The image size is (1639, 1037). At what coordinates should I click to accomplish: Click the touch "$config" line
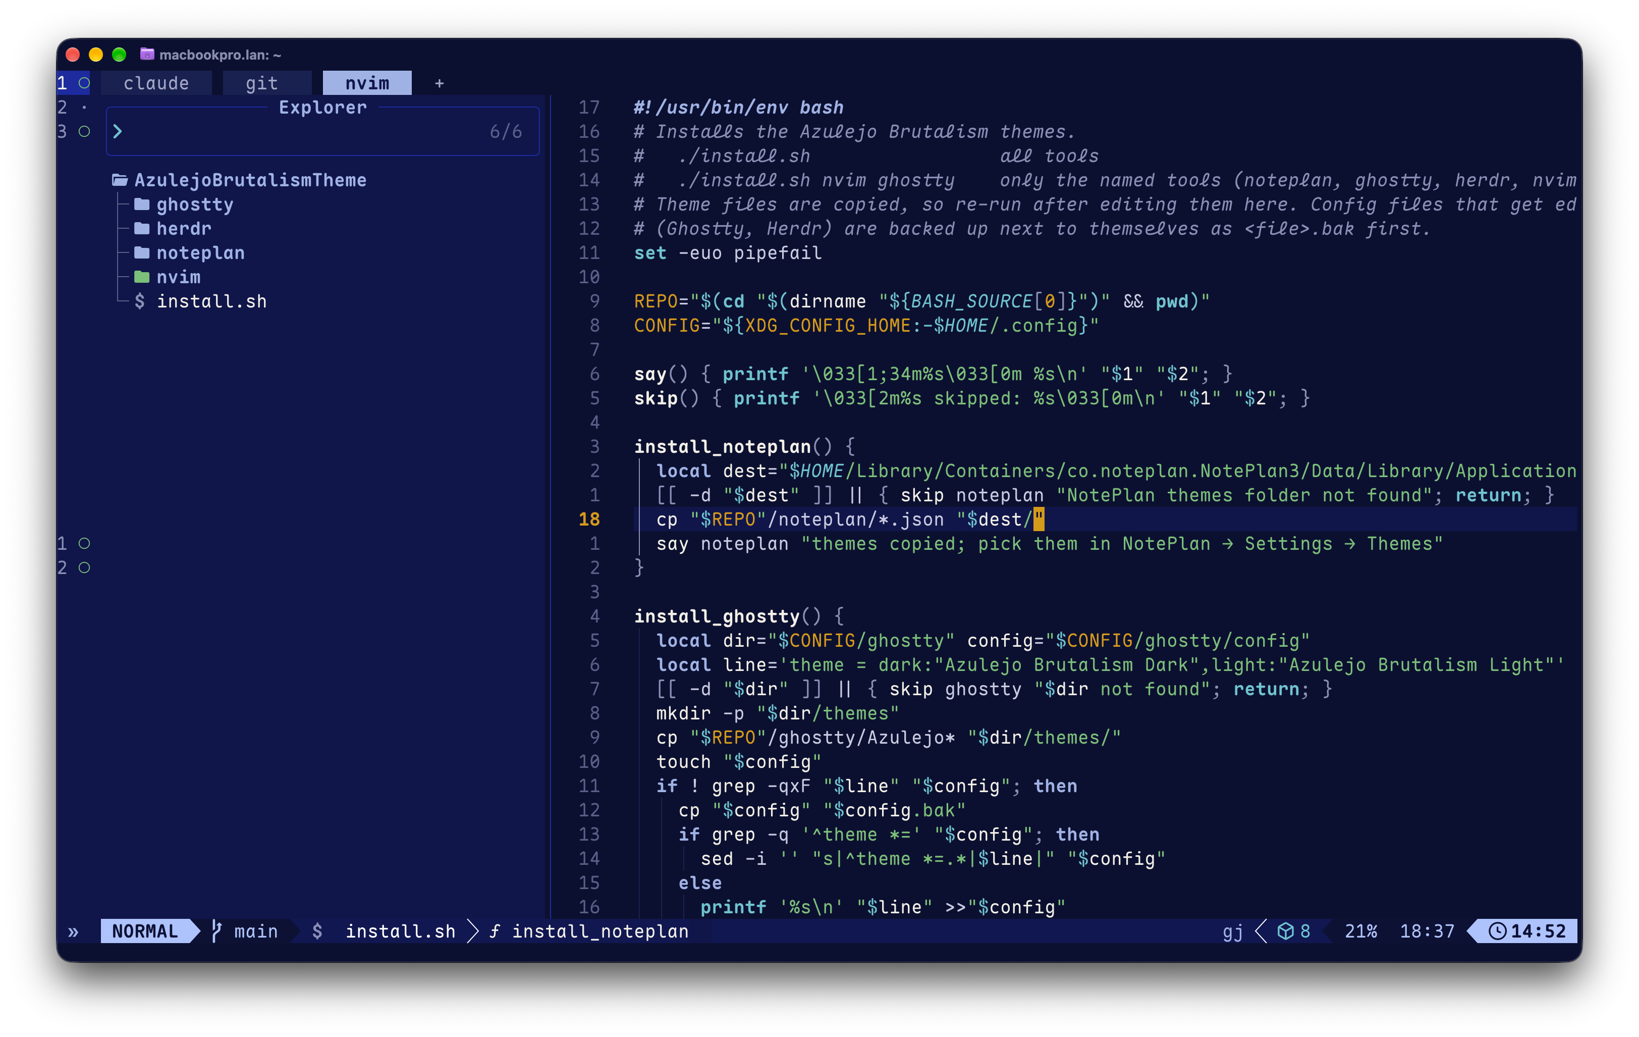(738, 761)
